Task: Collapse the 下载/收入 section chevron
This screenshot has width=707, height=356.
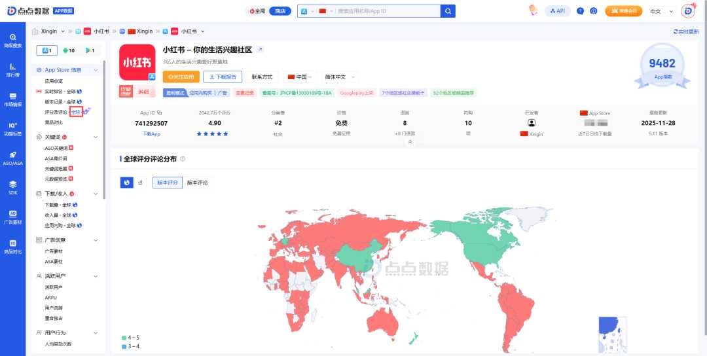Action: point(96,194)
